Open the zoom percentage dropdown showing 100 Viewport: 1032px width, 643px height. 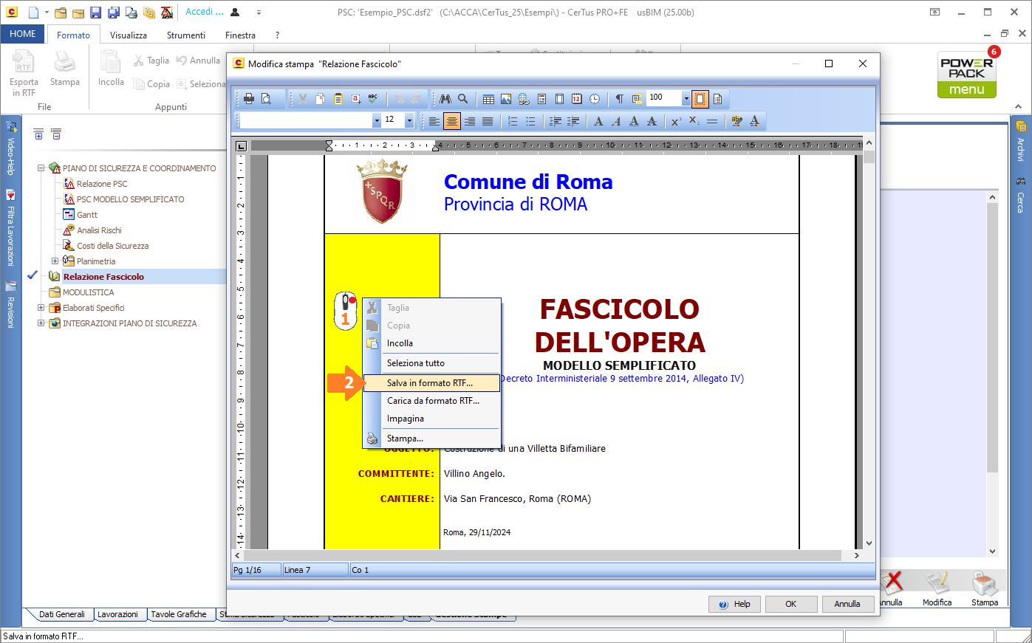686,98
